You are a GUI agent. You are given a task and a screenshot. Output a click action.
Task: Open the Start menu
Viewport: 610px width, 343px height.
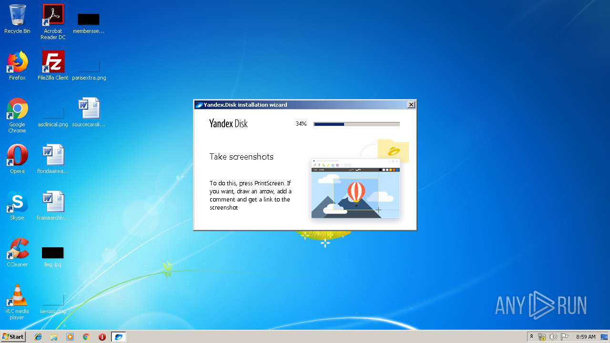(x=13, y=337)
